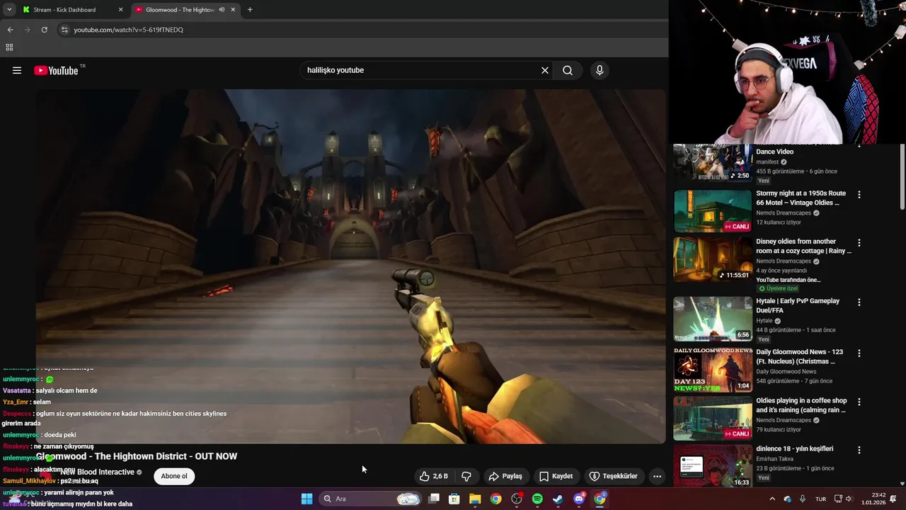This screenshot has height=510, width=906.
Task: Click the Abone ol subscribe button
Action: [x=174, y=476]
